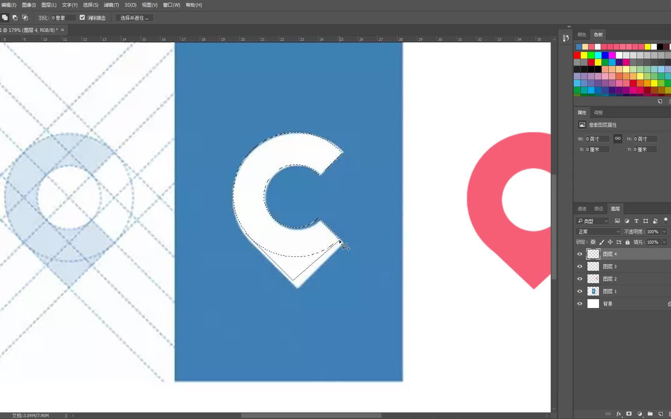Image resolution: width=671 pixels, height=419 pixels.
Task: Click the link width and height icon
Action: click(617, 139)
